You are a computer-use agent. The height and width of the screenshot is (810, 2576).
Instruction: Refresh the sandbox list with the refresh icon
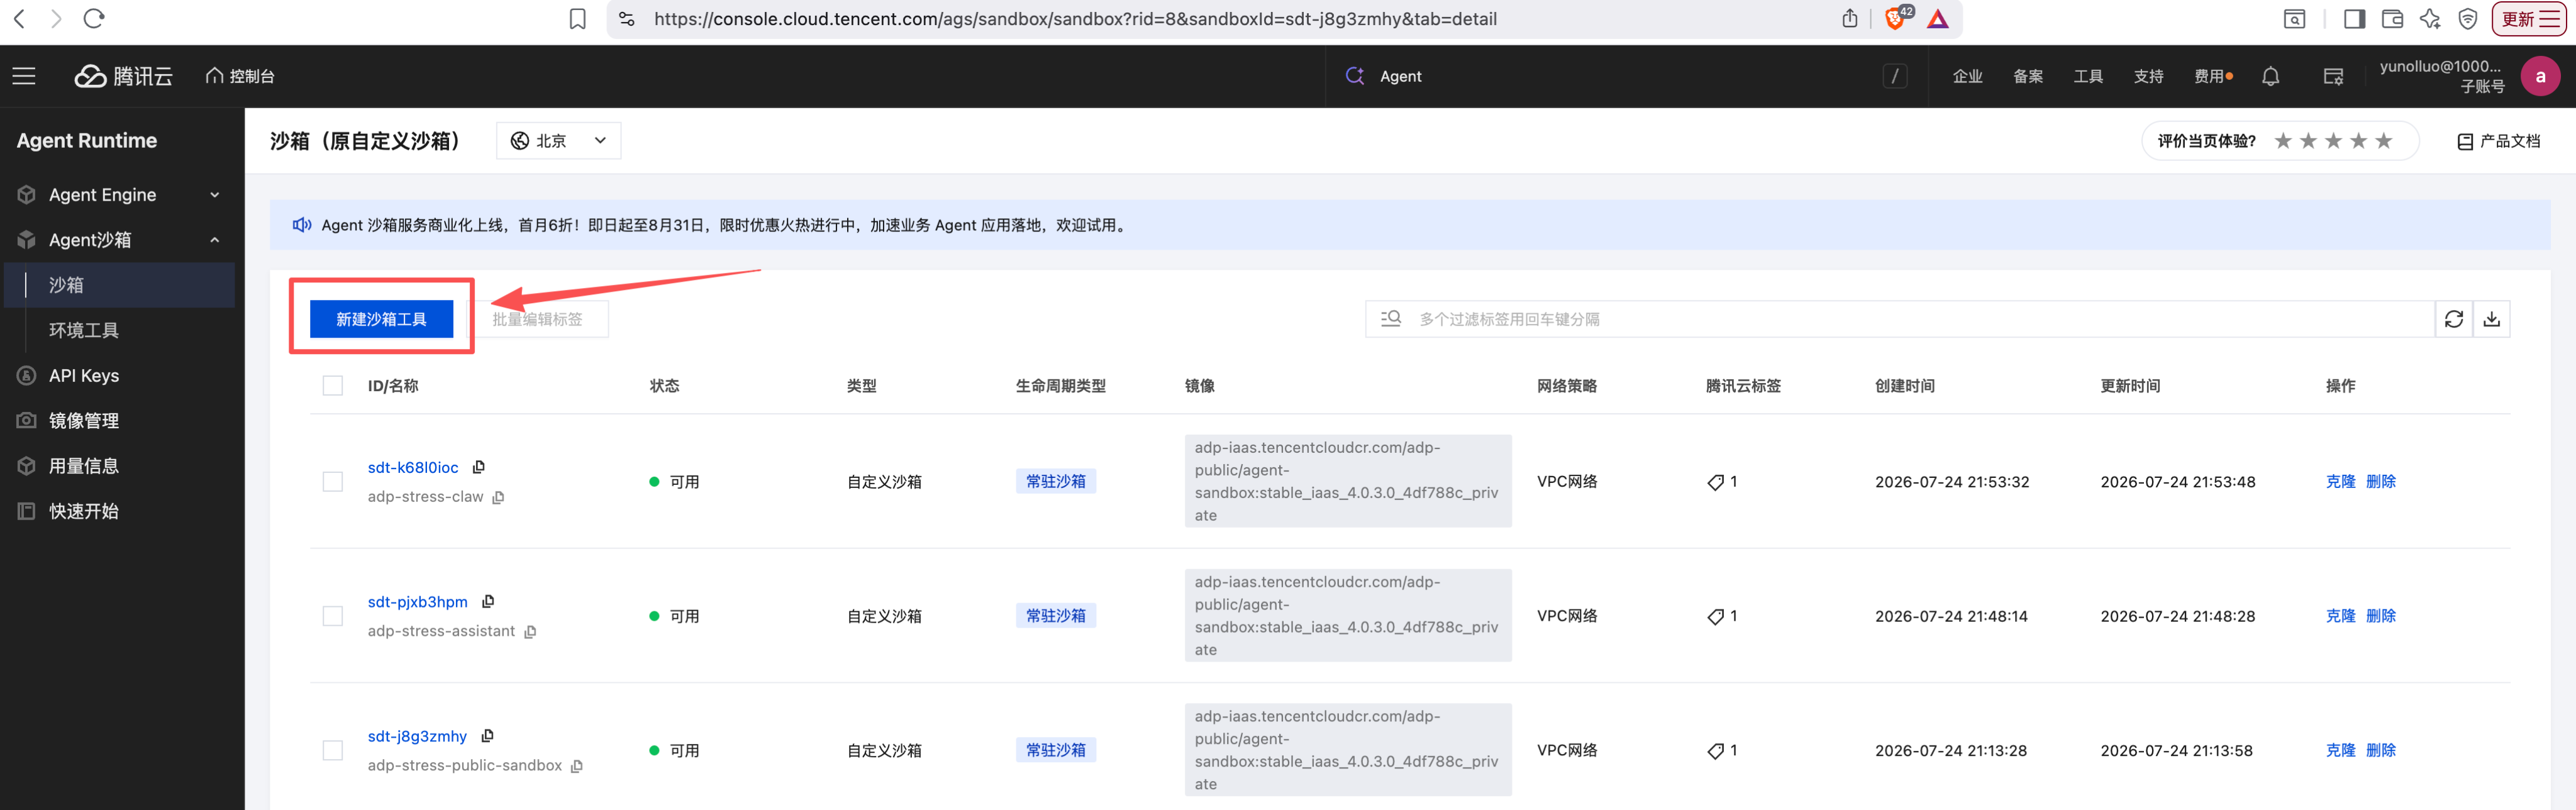pos(2454,319)
